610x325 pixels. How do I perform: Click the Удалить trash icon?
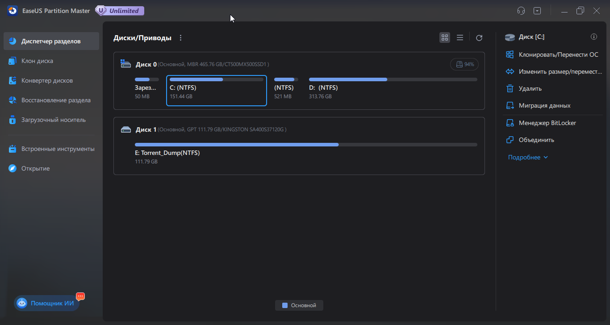click(510, 88)
